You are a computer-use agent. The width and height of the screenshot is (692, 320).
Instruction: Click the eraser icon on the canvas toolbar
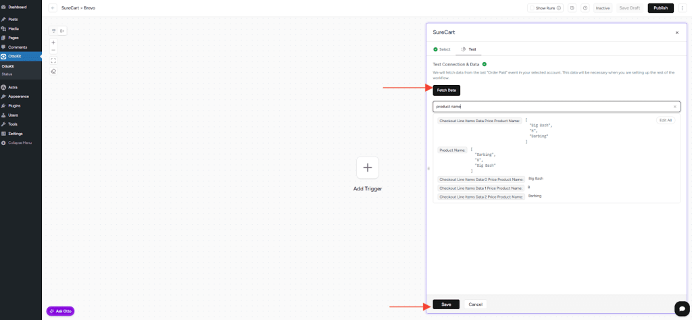[53, 71]
